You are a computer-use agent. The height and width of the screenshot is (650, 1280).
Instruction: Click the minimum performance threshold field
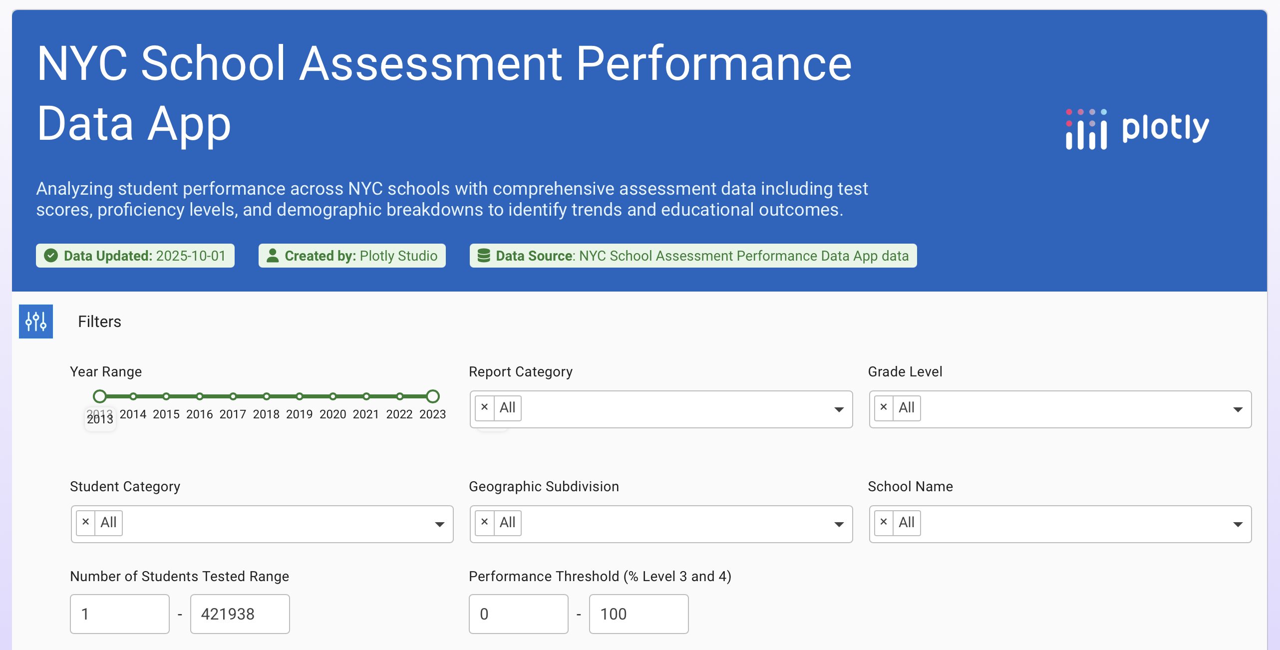tap(518, 614)
